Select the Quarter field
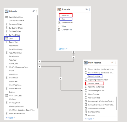The image size is (127, 122). tap(12, 92)
